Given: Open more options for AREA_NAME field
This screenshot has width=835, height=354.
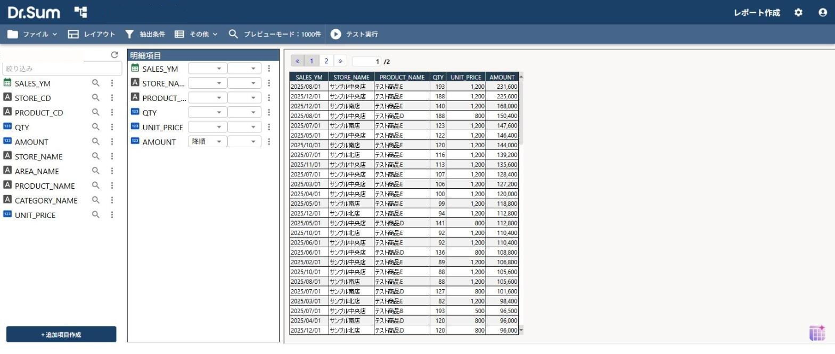Looking at the screenshot, I should click(x=112, y=171).
